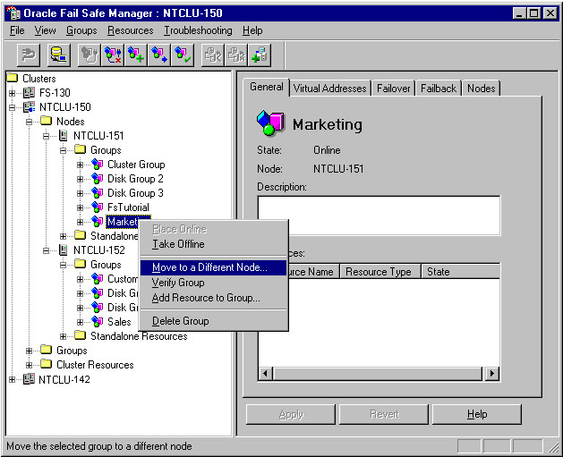Collapse the Nodes folder
Image resolution: width=563 pixels, height=457 pixels.
pyautogui.click(x=29, y=122)
